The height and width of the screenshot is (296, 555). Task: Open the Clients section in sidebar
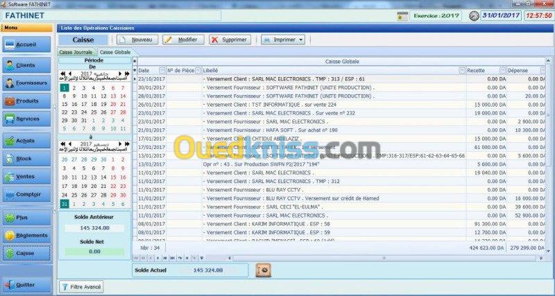(27, 65)
